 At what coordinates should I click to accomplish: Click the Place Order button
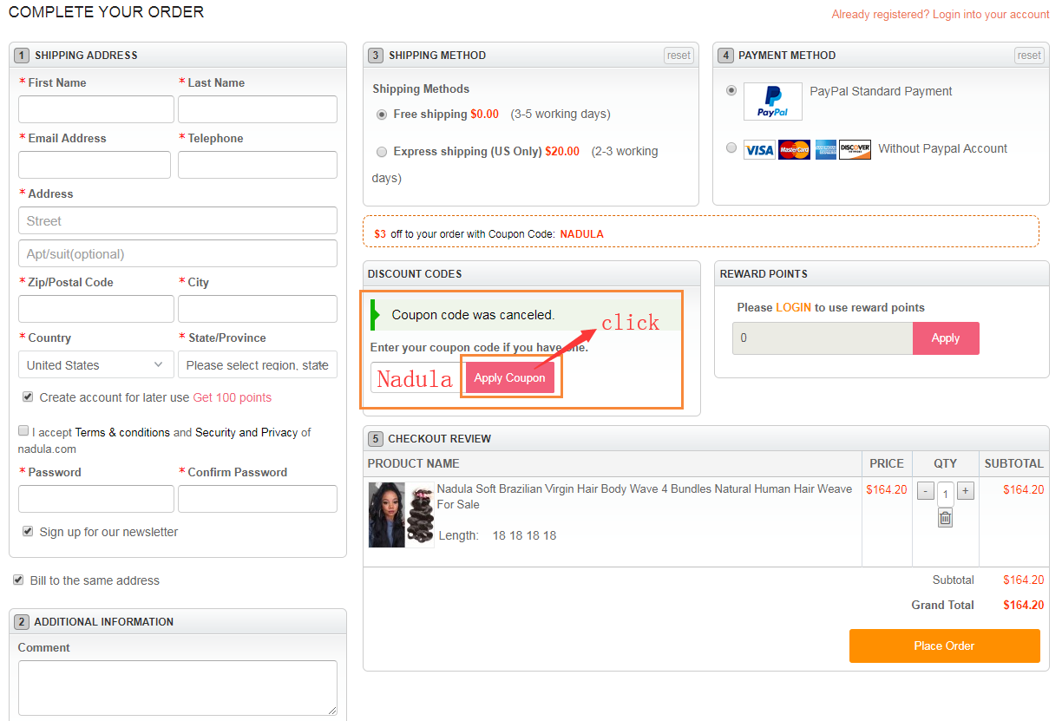point(944,646)
